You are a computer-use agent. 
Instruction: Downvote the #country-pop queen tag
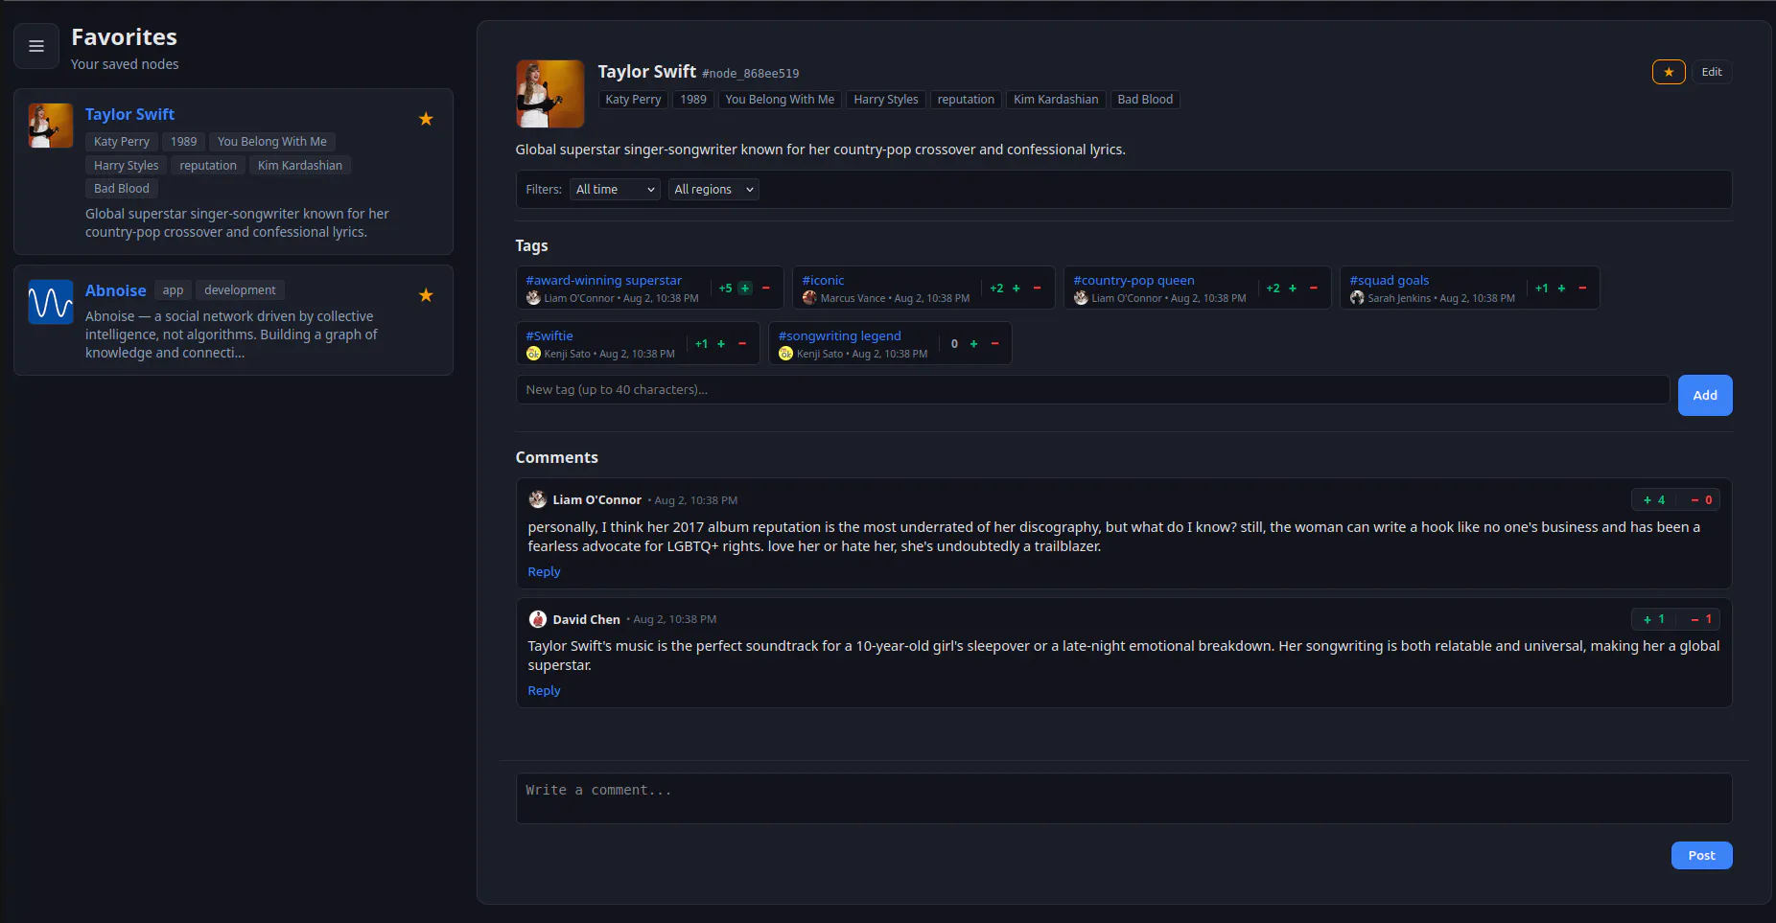(1314, 288)
